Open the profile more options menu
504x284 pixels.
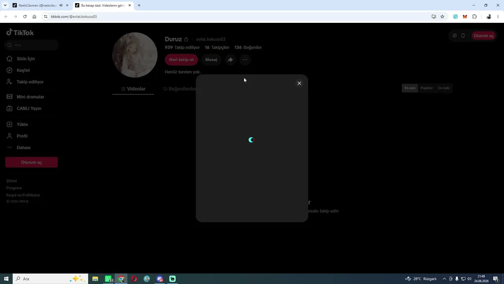(x=245, y=60)
